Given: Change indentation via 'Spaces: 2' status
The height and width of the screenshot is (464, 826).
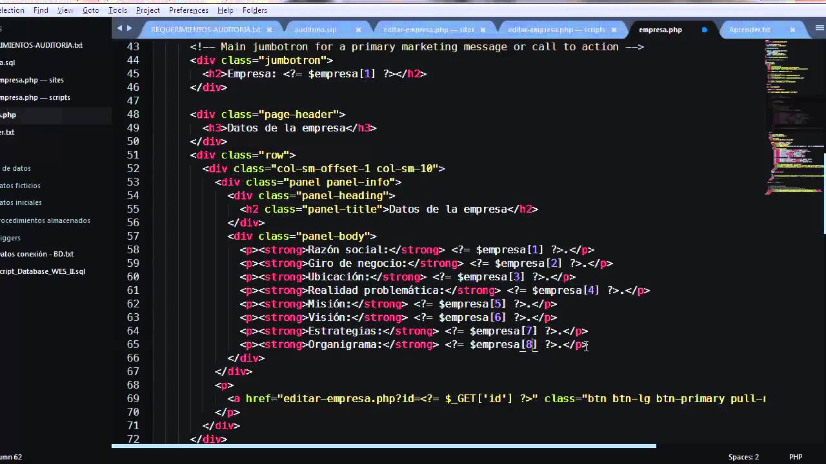Looking at the screenshot, I should (x=743, y=457).
